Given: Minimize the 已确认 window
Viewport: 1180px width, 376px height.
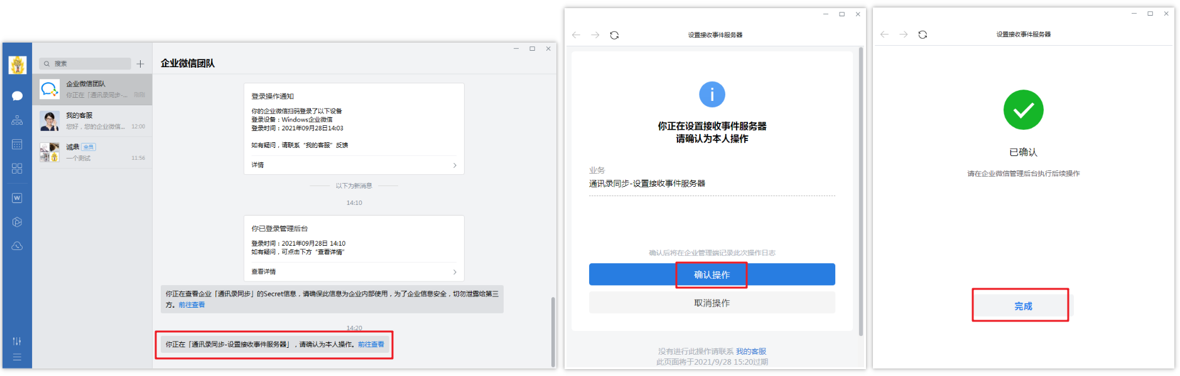Looking at the screenshot, I should pos(1134,13).
